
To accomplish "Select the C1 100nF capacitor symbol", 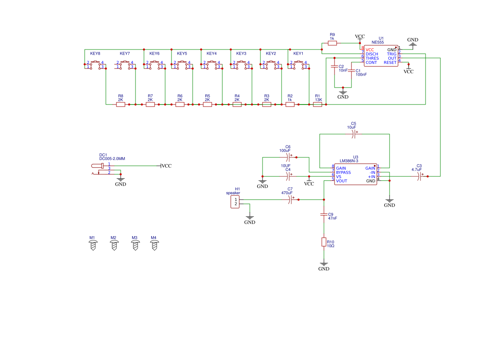I will point(351,71).
